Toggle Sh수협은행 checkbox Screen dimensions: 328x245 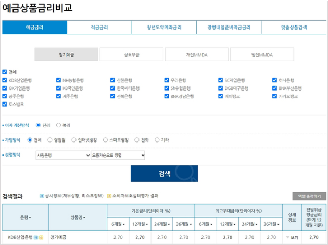pyautogui.click(x=167, y=88)
